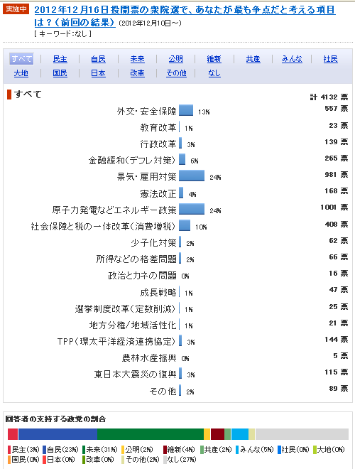The height and width of the screenshot is (469, 355).
Task: Open the 社民 party link
Action: [330, 59]
